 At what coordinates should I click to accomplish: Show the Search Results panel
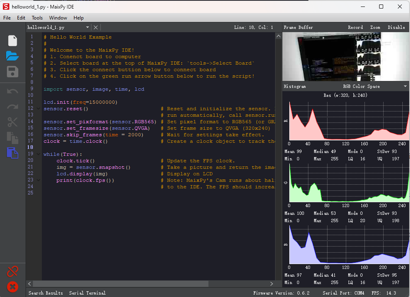[x=46, y=293]
